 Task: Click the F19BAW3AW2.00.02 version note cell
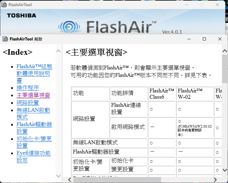[x=195, y=127]
